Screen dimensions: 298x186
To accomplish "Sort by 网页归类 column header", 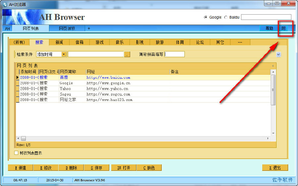I will coord(49,72).
